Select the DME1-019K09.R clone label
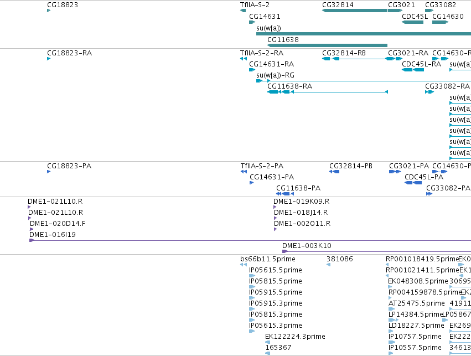Viewport: 471px width, 356px height. [301, 202]
